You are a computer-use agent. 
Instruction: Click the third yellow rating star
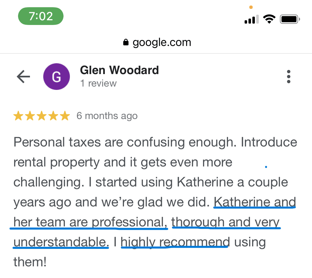pyautogui.click(x=42, y=116)
